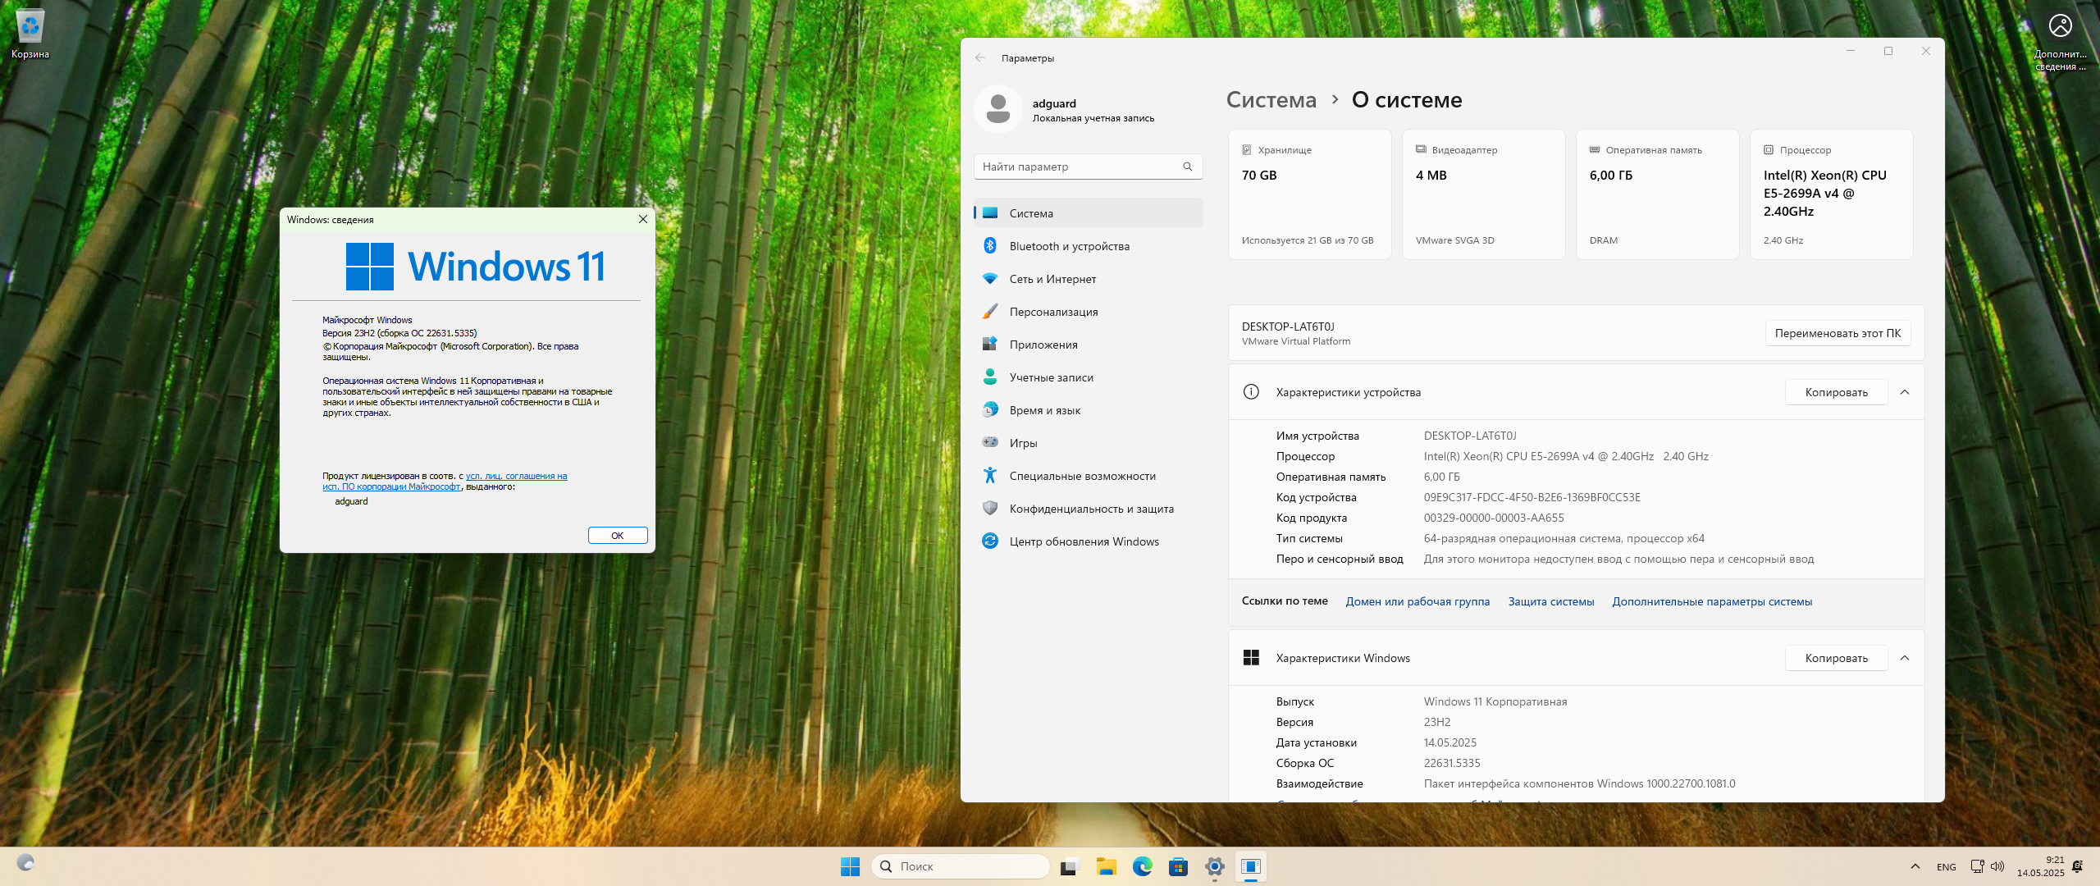Image resolution: width=2100 pixels, height=886 pixels.
Task: Click the Settings back arrow
Action: (980, 58)
